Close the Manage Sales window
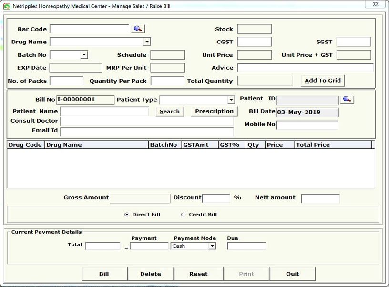 coord(375,4)
